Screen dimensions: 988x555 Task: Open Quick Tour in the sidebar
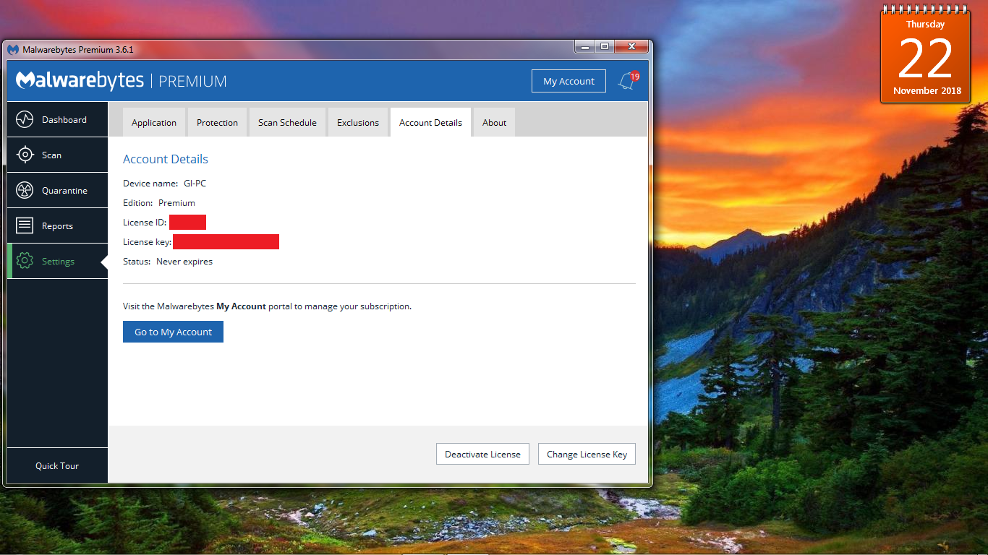[x=57, y=465]
